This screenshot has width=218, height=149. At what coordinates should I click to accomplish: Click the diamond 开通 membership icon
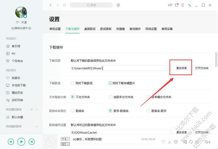coord(21,22)
